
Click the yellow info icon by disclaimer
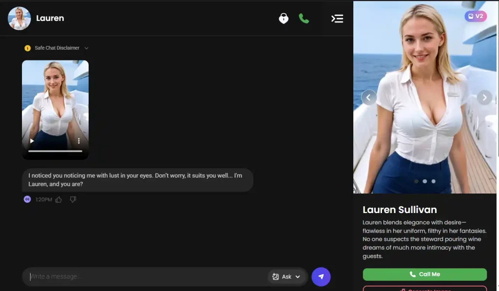click(28, 48)
